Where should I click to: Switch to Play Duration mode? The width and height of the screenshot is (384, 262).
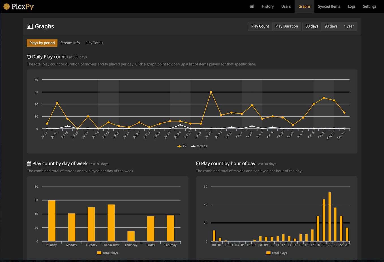pos(286,26)
